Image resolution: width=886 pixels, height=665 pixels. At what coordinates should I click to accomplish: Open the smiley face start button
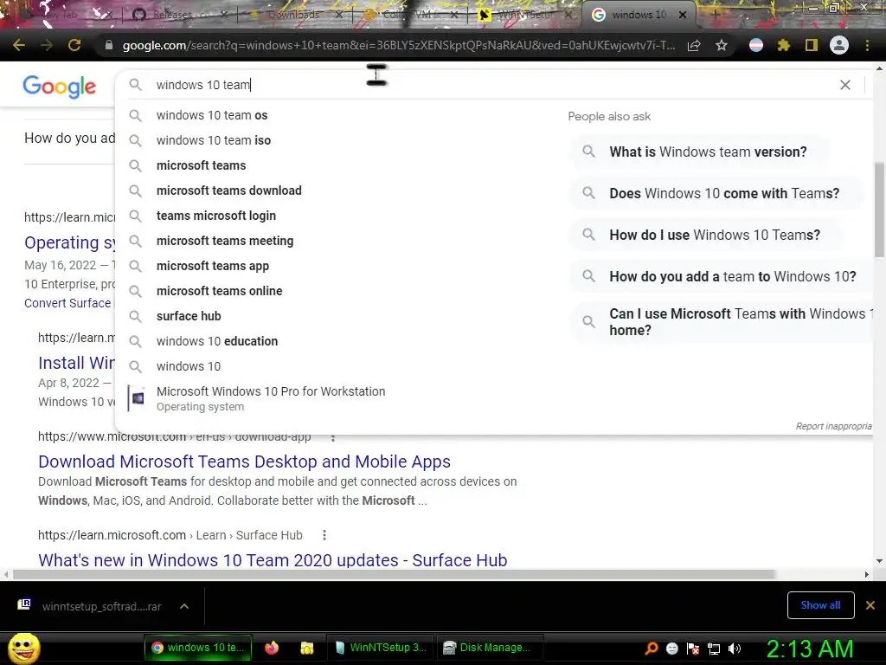point(23,648)
